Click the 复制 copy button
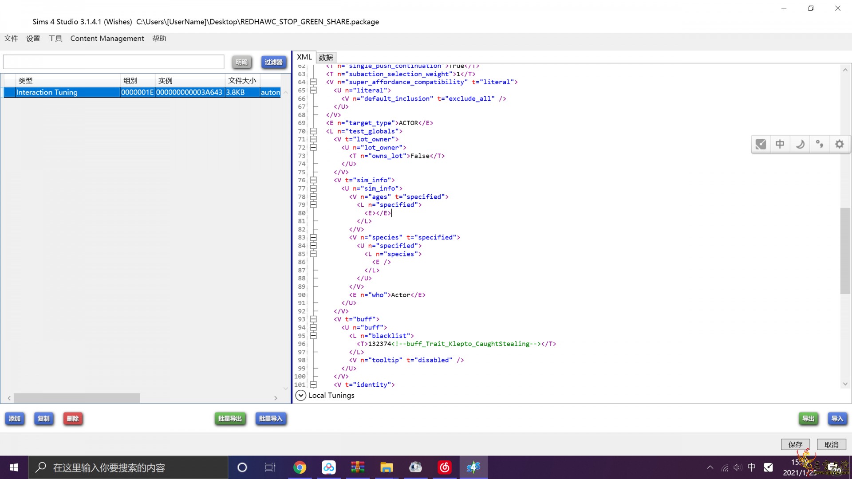 click(x=43, y=419)
